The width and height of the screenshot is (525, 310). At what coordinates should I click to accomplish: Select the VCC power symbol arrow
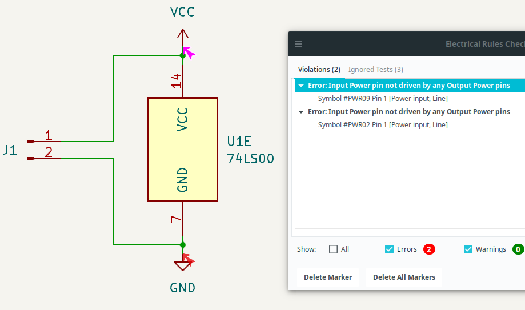[183, 36]
